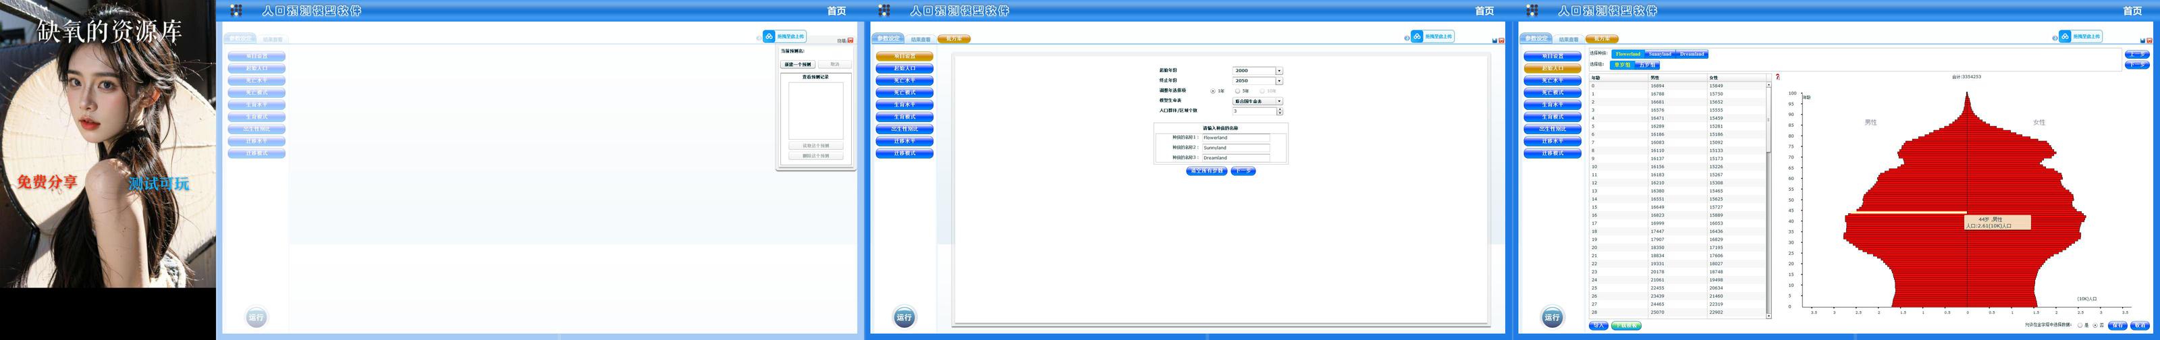
Task: Click the red question mark help icon
Action: (1777, 77)
